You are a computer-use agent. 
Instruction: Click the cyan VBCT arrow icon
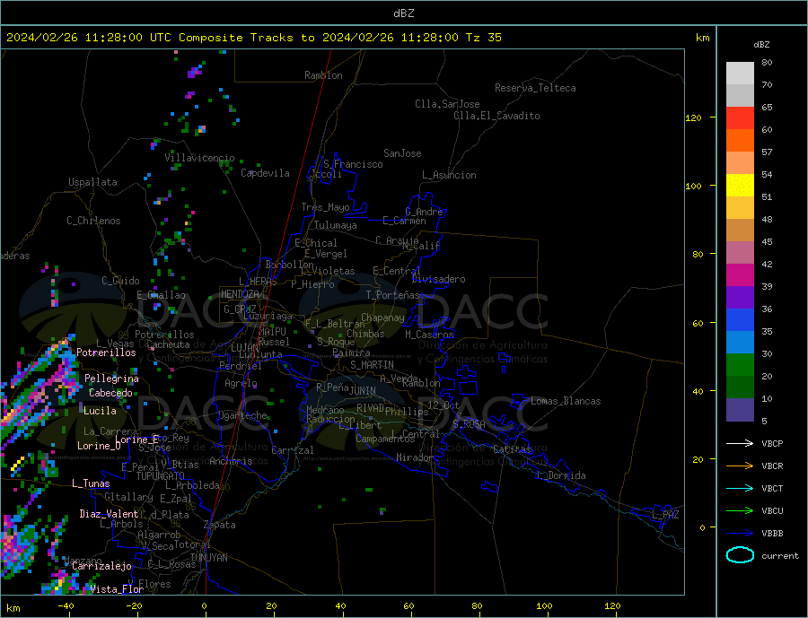point(740,488)
